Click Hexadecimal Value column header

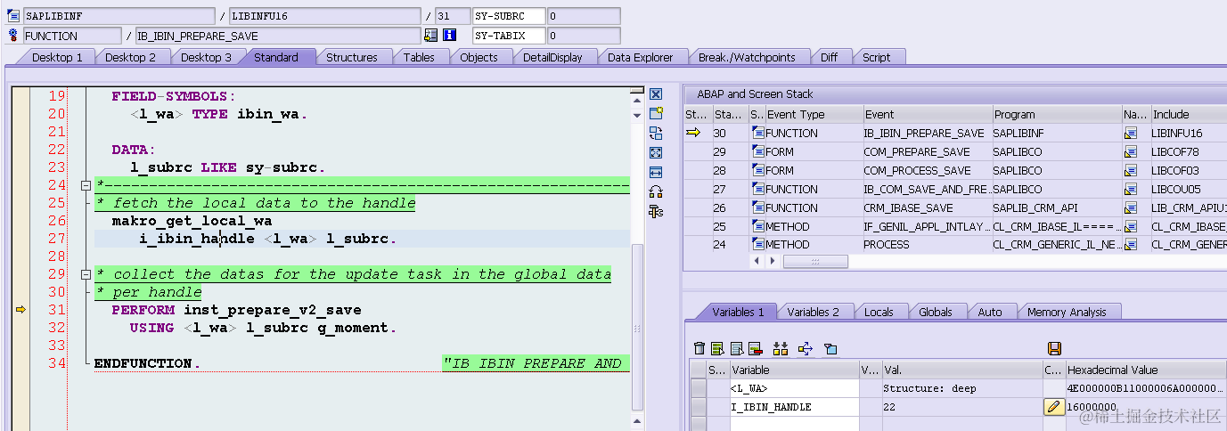point(1145,370)
